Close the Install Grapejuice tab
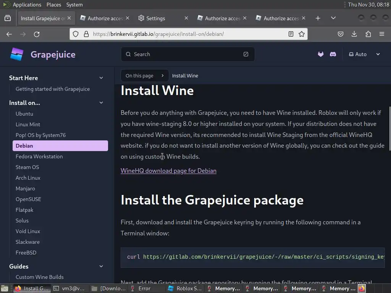The width and height of the screenshot is (391, 293). pyautogui.click(x=69, y=18)
